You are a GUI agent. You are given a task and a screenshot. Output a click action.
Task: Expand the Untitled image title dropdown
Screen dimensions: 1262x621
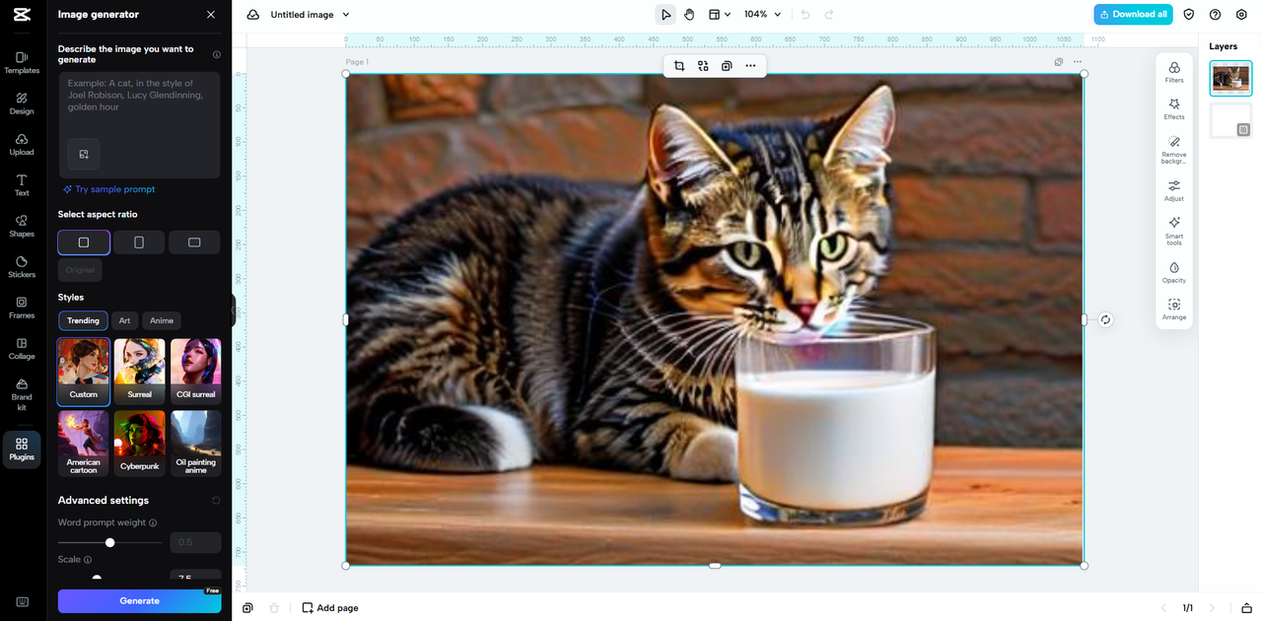tap(346, 15)
